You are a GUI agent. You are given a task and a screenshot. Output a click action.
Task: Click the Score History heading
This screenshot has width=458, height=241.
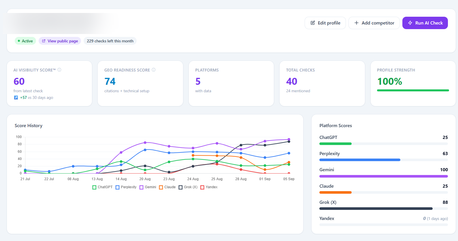coord(29,126)
